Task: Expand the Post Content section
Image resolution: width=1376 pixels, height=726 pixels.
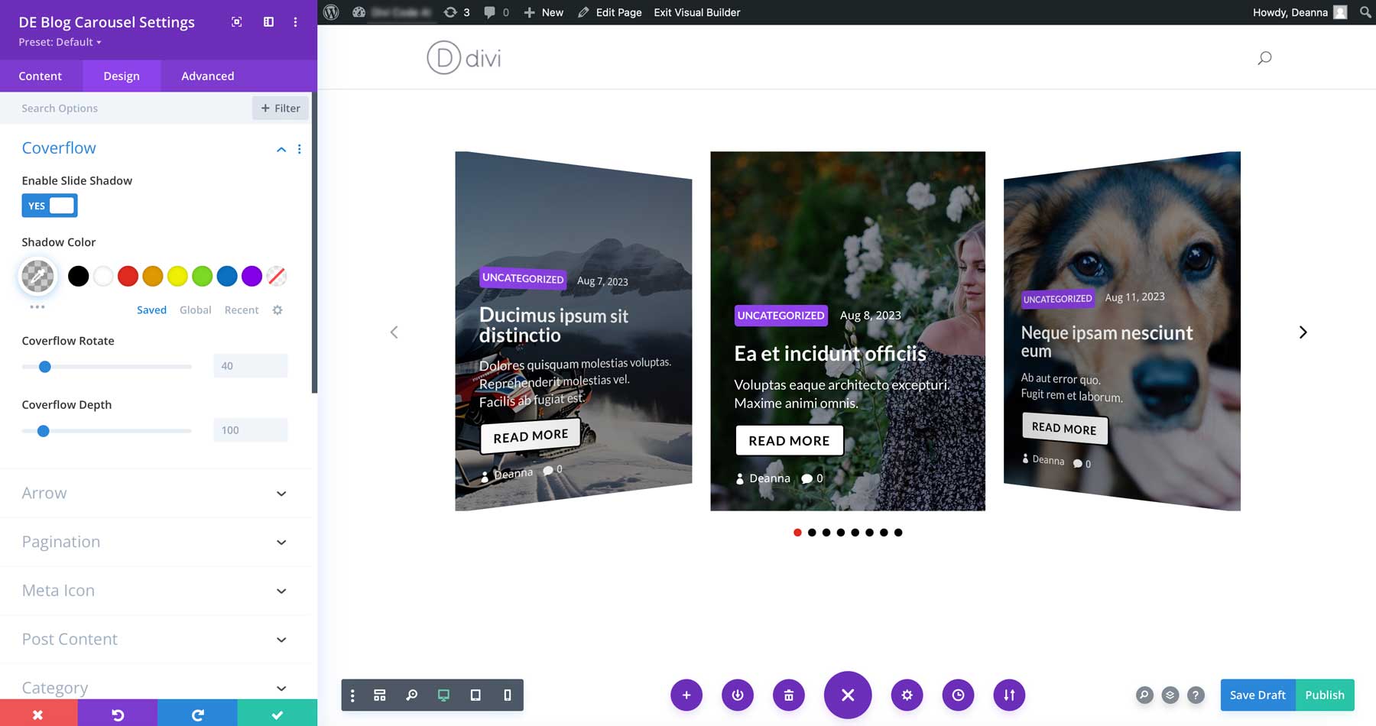Action: point(157,640)
